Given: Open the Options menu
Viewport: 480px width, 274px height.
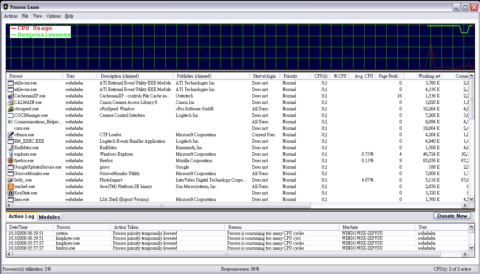Looking at the screenshot, I should (x=54, y=16).
